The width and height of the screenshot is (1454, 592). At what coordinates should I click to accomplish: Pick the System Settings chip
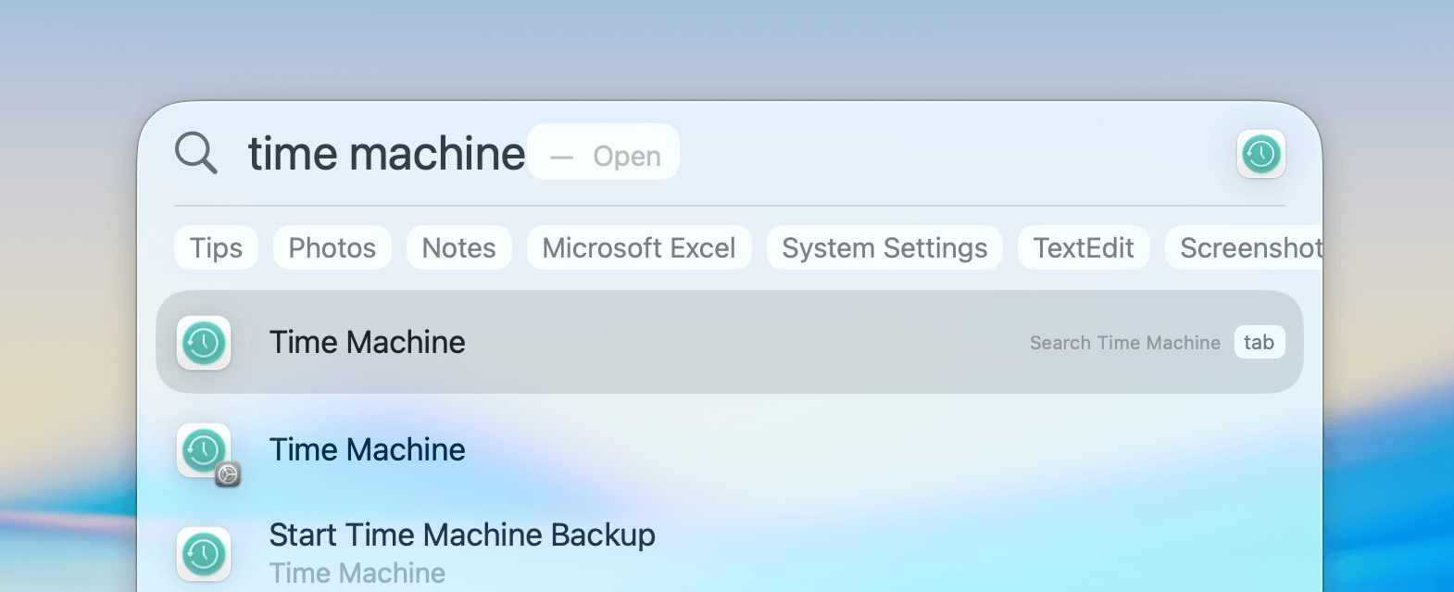click(884, 247)
